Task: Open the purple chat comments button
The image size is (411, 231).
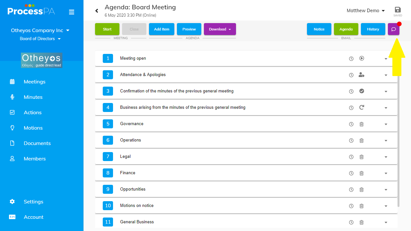Action: coord(393,29)
